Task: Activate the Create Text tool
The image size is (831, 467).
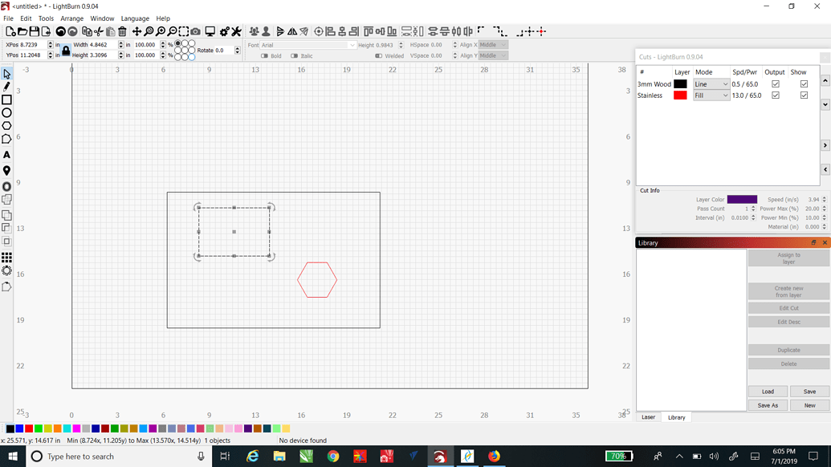Action: click(x=6, y=154)
